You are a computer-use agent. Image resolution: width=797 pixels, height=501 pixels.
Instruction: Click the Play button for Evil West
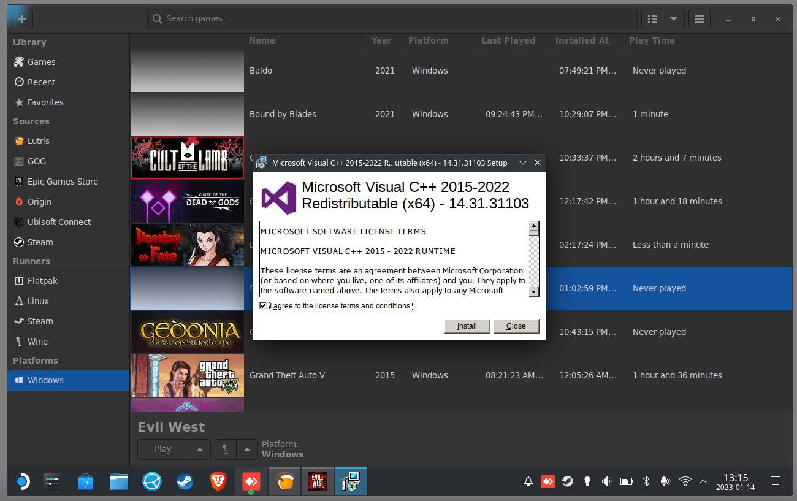coord(163,449)
